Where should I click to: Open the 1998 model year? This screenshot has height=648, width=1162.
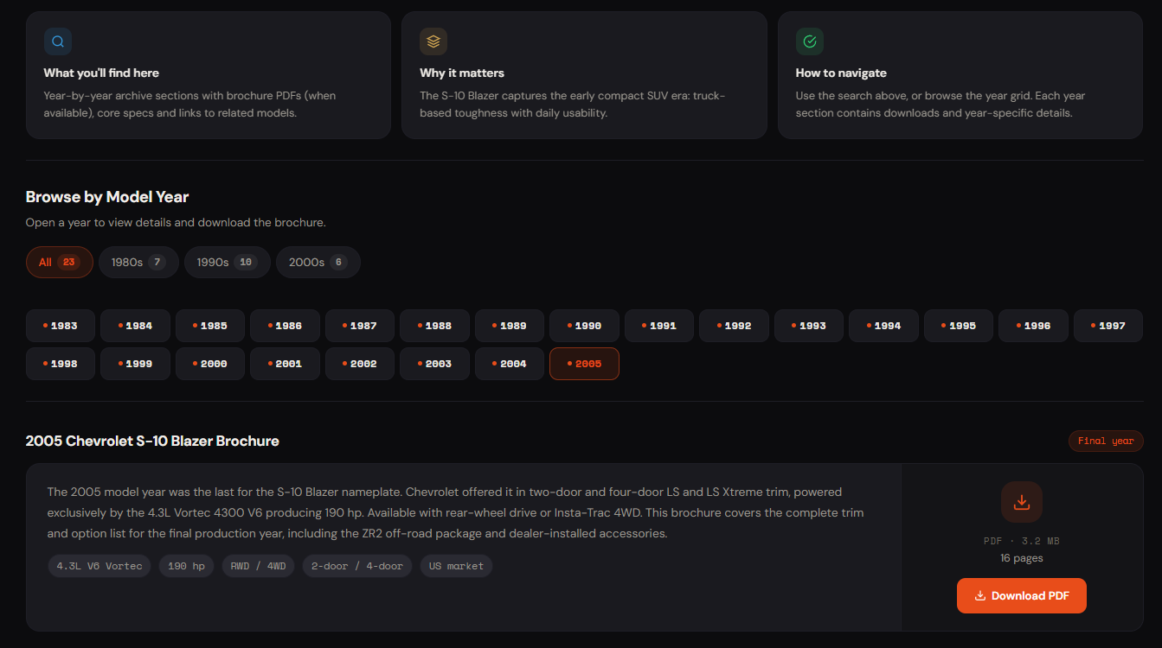click(x=61, y=364)
